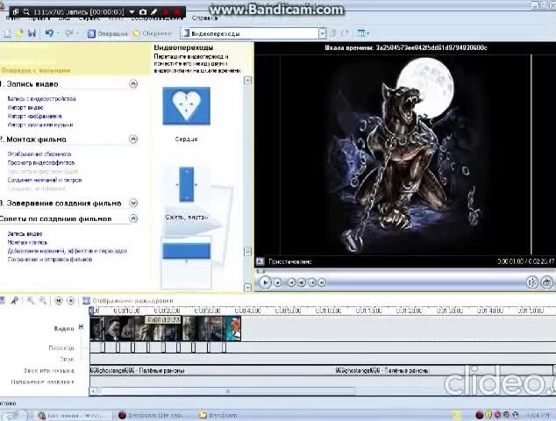Click the Bandicam screenshot camera icon
556x421 pixels.
(143, 12)
